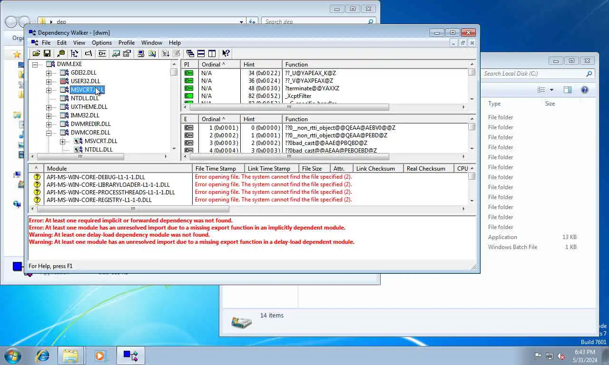609x365 pixels.
Task: Select API-MS-WIN-CORE-DEBUG-L1-1-1.DLL module row
Action: 96,177
